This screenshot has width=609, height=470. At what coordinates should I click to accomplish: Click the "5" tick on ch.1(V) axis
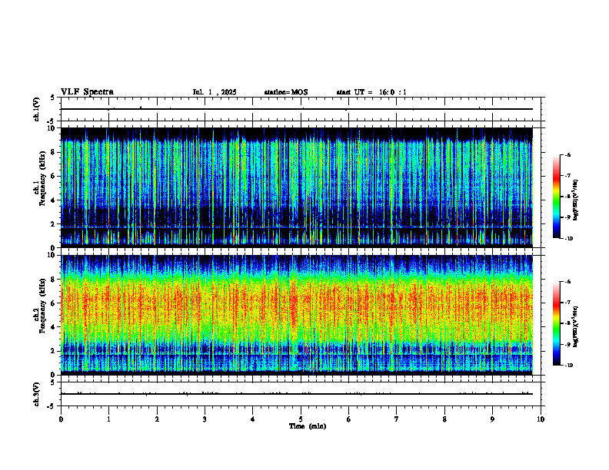point(52,98)
